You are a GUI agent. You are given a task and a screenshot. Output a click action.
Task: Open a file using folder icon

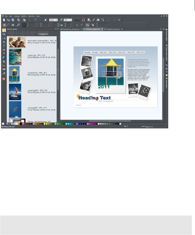pos(8,20)
